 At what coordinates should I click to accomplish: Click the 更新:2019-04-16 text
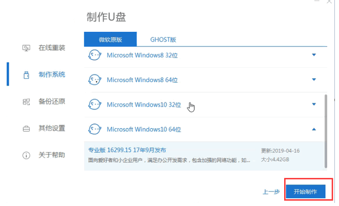pyautogui.click(x=280, y=151)
